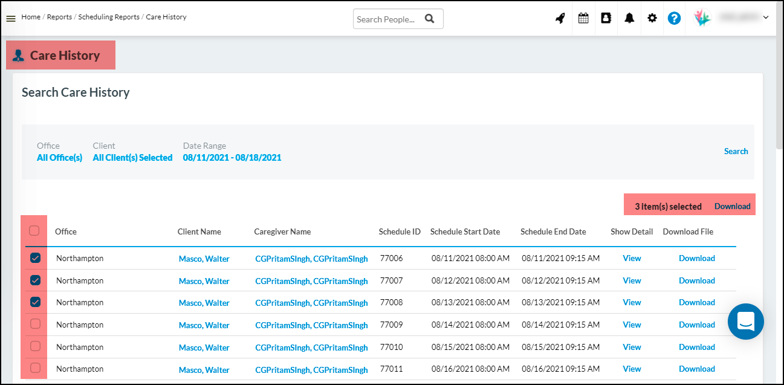Open the calendar icon in header
This screenshot has height=385, width=784.
[x=583, y=18]
